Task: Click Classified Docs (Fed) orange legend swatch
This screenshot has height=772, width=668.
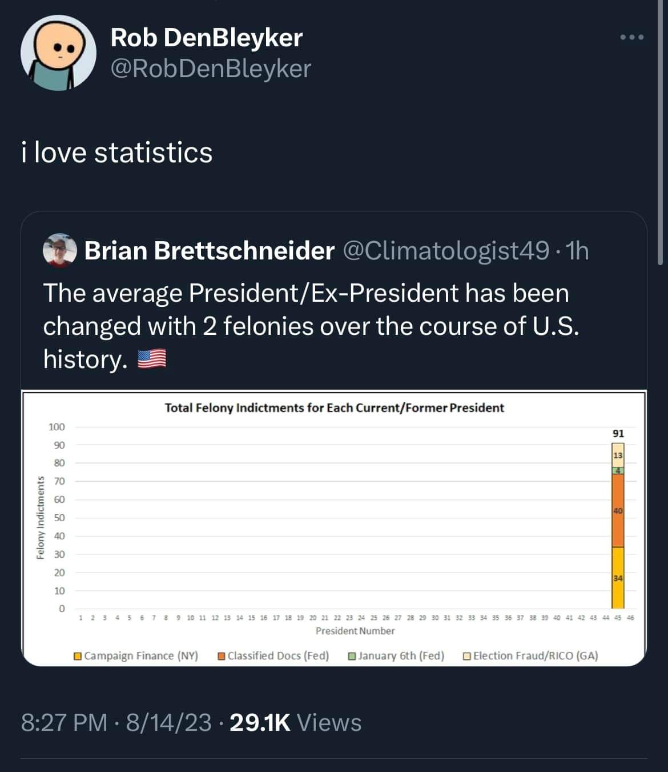Action: pyautogui.click(x=222, y=656)
